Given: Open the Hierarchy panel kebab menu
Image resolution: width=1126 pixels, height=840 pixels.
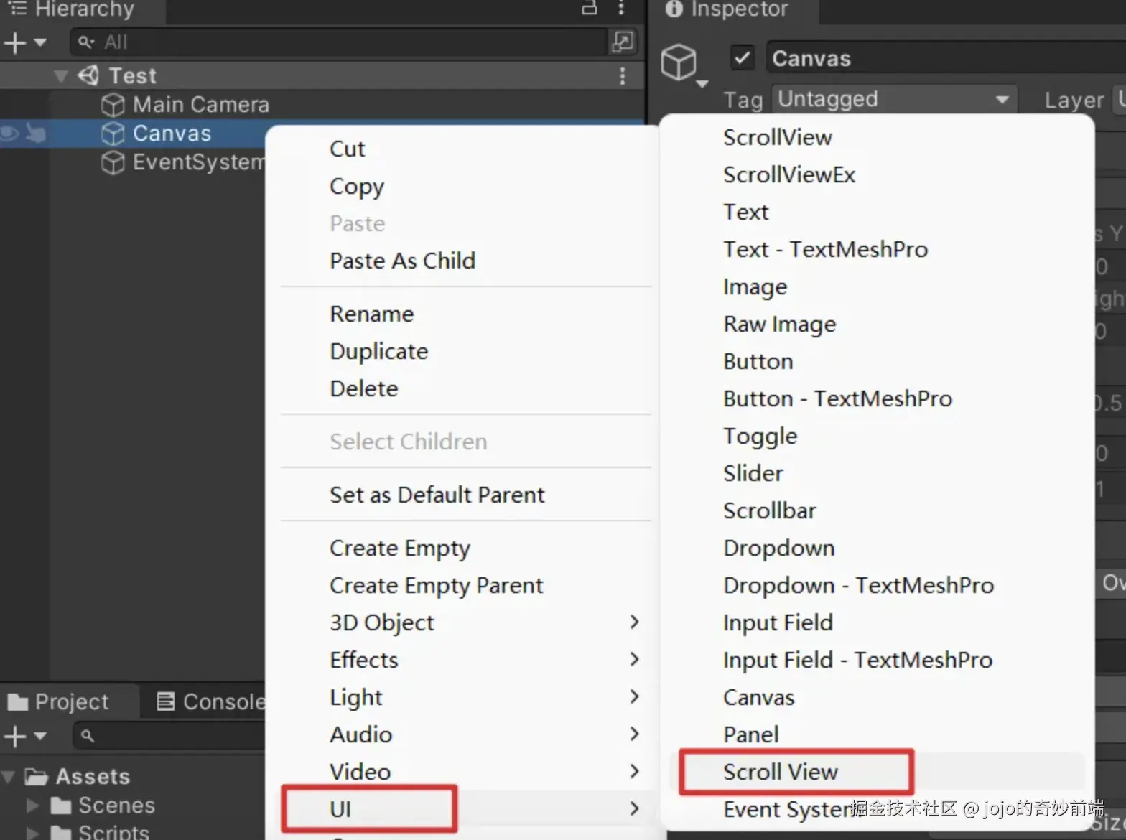Looking at the screenshot, I should [621, 8].
